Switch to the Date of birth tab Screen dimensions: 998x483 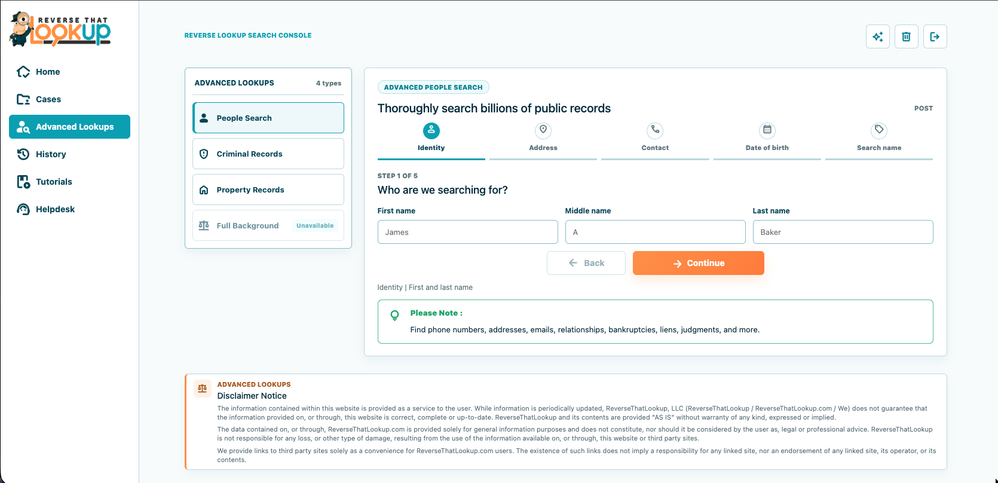(767, 140)
